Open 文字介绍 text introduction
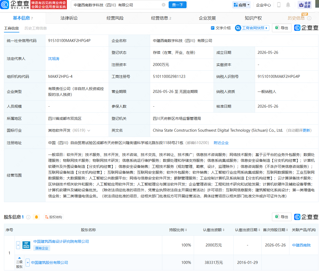The height and width of the screenshot is (271, 319). [x=221, y=28]
